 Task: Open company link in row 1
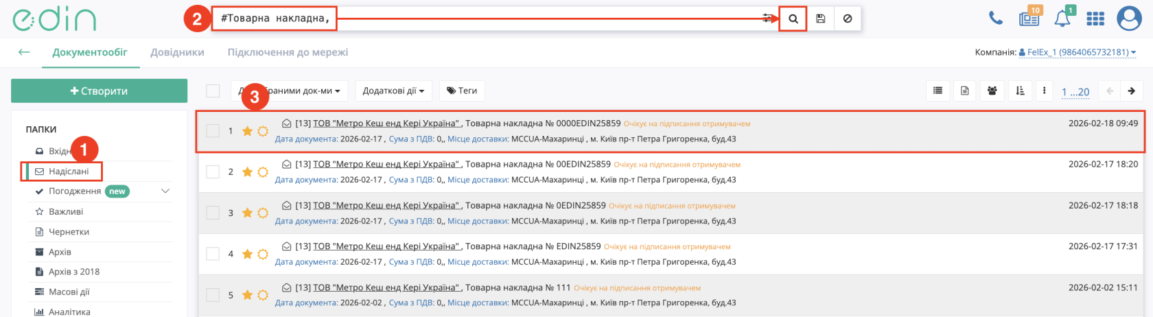click(x=387, y=124)
